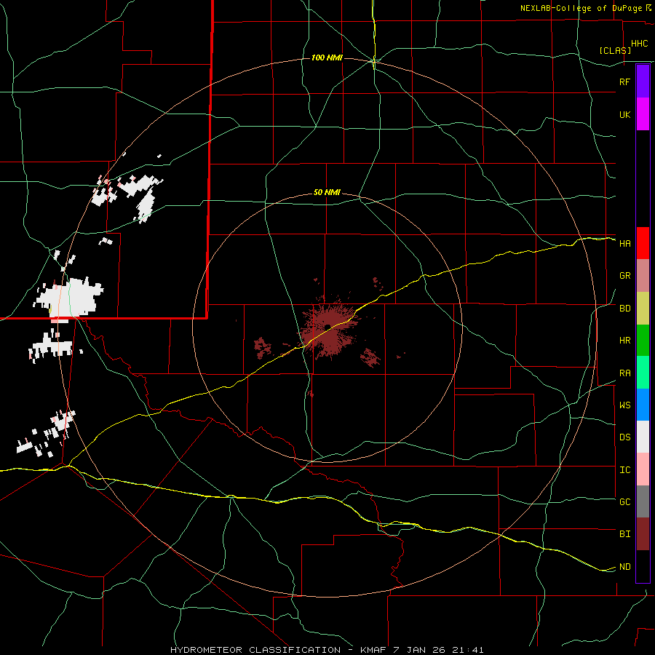Click the "RA" legend label
Viewport: 655px width, 655px height.
(624, 373)
